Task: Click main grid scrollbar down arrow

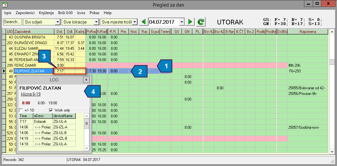Action: pyautogui.click(x=332, y=152)
